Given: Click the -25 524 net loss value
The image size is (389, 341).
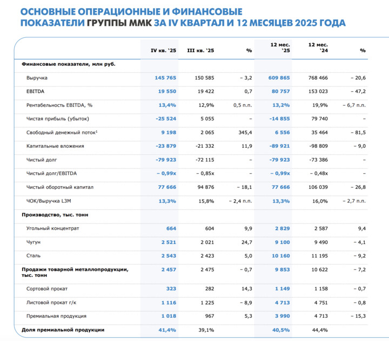Looking at the screenshot, I should point(165,118).
